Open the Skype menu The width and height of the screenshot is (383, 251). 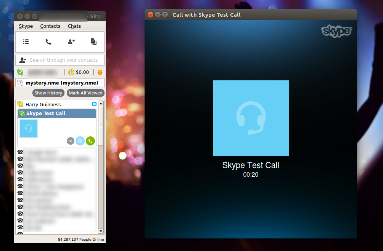[26, 26]
